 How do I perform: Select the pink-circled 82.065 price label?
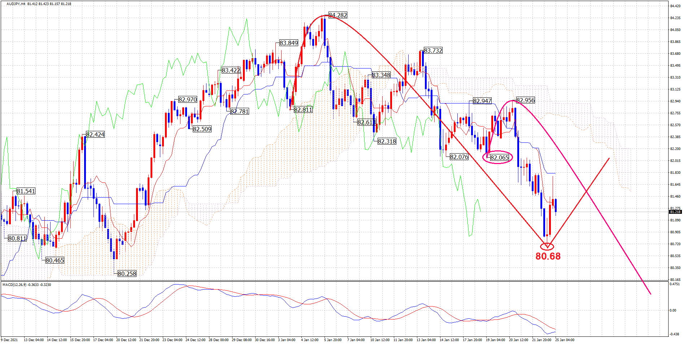click(x=499, y=158)
